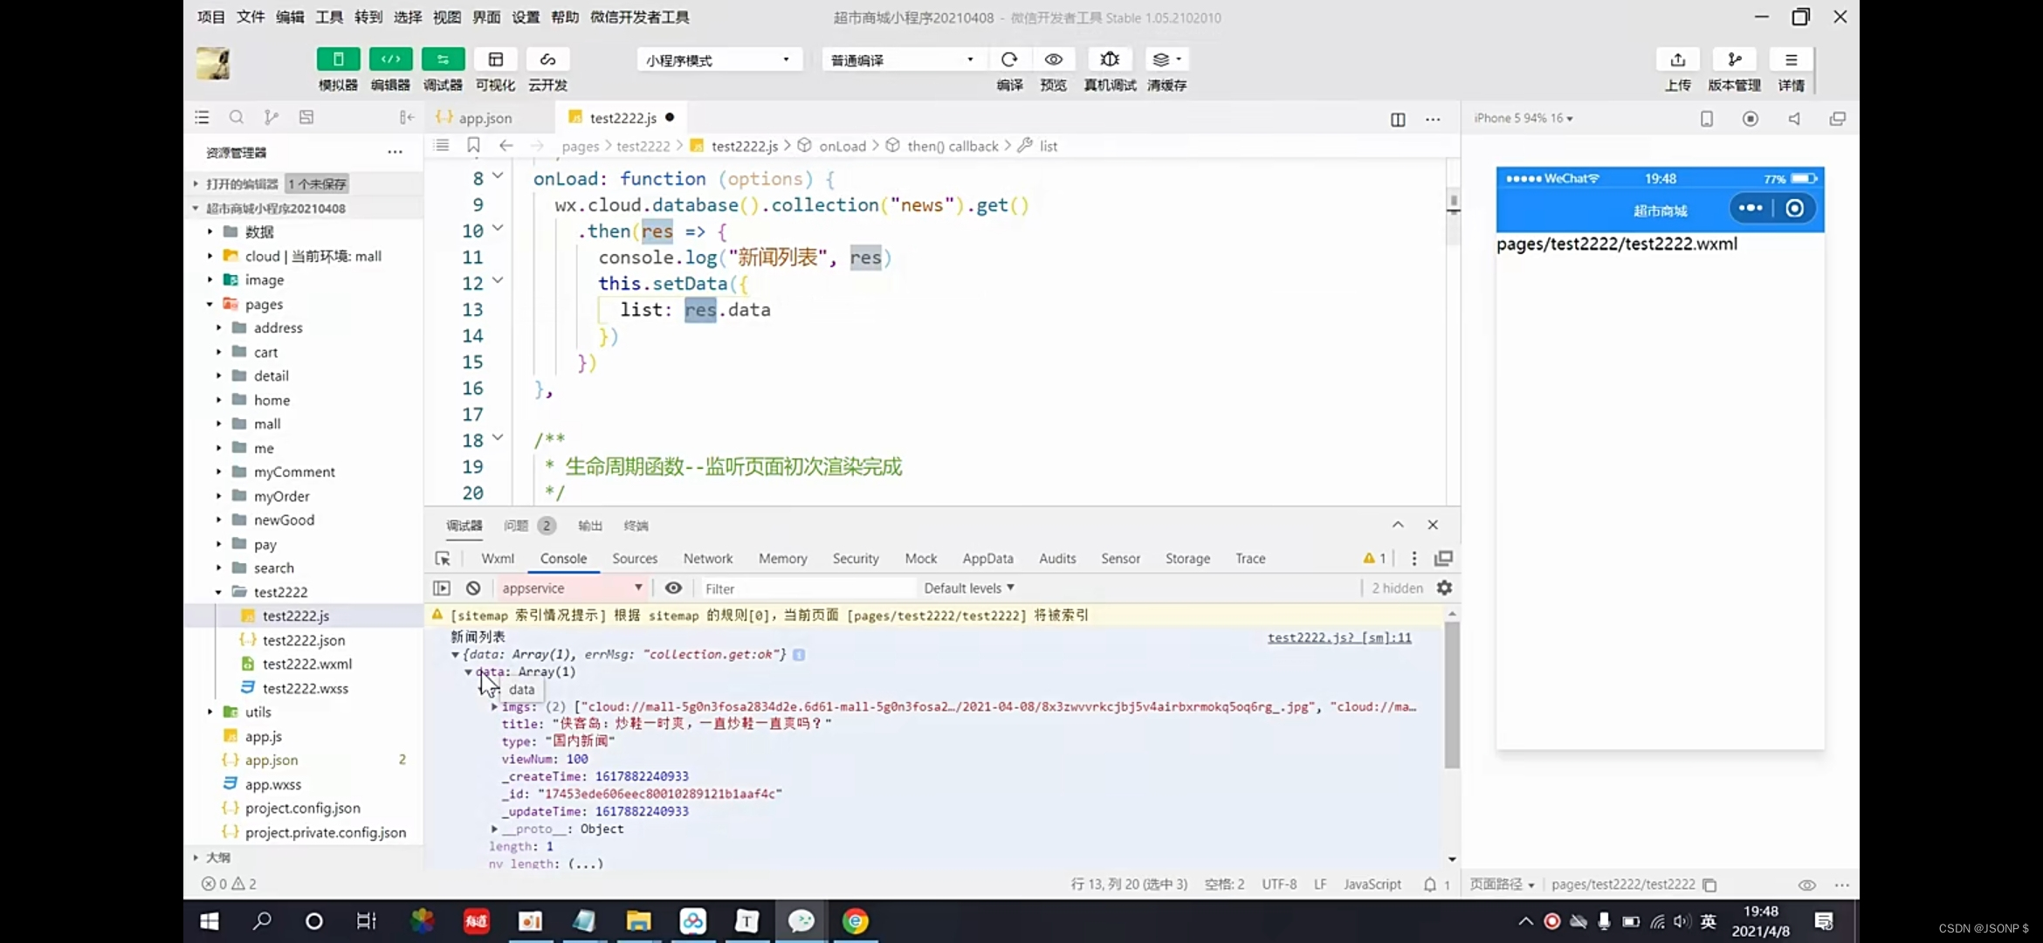Open version management icon (版本管理)
The height and width of the screenshot is (943, 2043).
pos(1734,59)
